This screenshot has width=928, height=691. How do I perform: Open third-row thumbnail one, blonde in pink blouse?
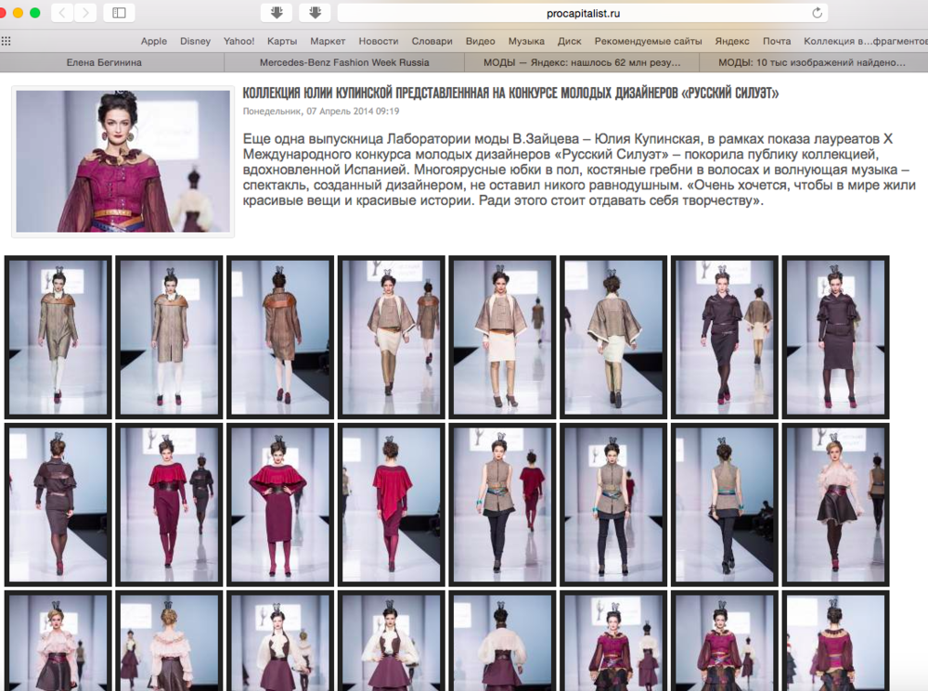tap(58, 641)
